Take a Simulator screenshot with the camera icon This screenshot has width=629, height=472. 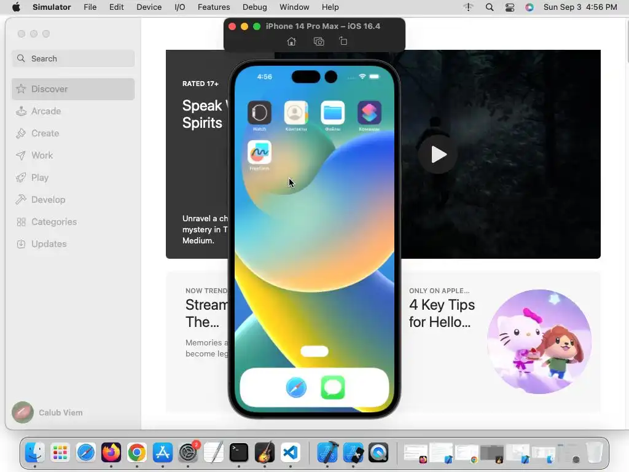(319, 41)
